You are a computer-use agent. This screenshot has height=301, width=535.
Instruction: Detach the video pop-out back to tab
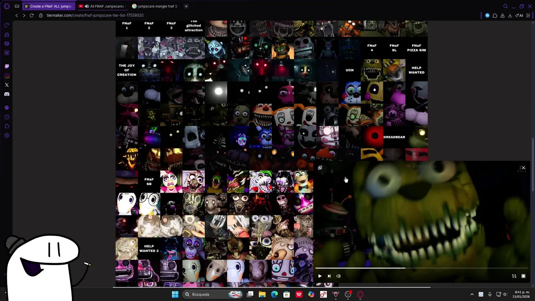point(320,168)
